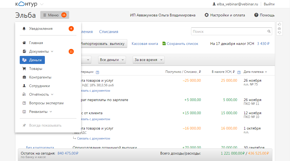The width and height of the screenshot is (290, 161).
Task: Click Связать с документом under без НДС row
Action: 94,138
